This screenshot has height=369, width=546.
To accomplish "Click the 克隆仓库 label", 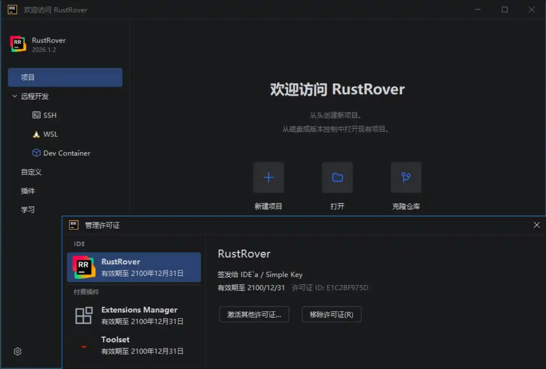I will [406, 206].
